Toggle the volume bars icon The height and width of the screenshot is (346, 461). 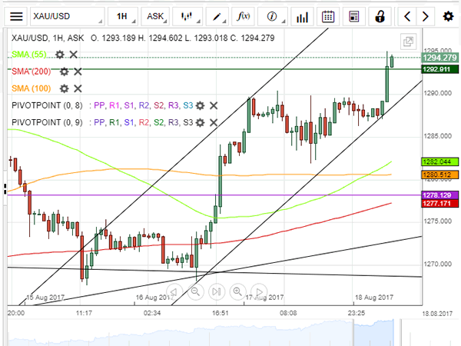coord(302,15)
